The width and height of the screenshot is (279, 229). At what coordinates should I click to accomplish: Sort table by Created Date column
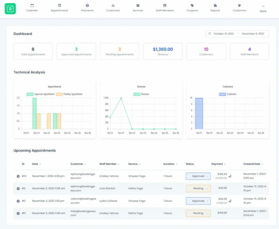point(253,164)
